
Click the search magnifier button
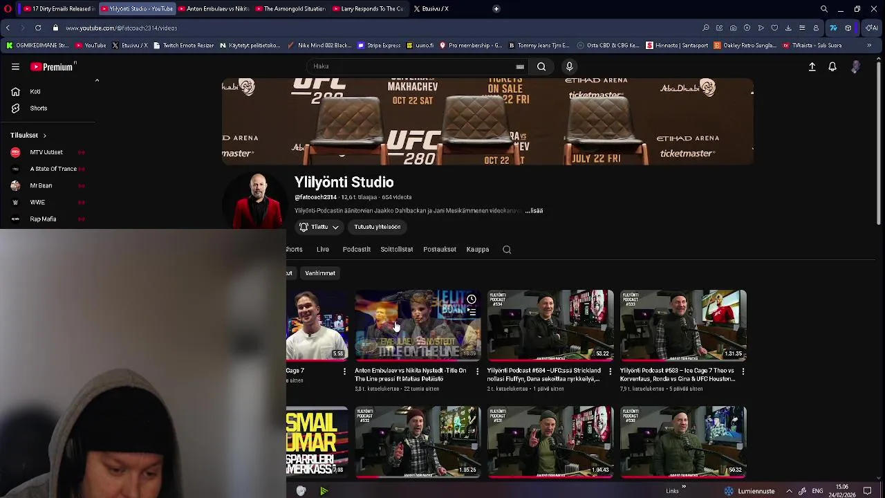541,66
